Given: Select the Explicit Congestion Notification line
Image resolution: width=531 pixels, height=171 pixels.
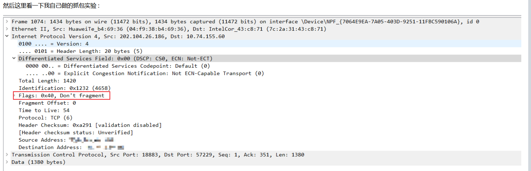Looking at the screenshot, I should pos(145,73).
